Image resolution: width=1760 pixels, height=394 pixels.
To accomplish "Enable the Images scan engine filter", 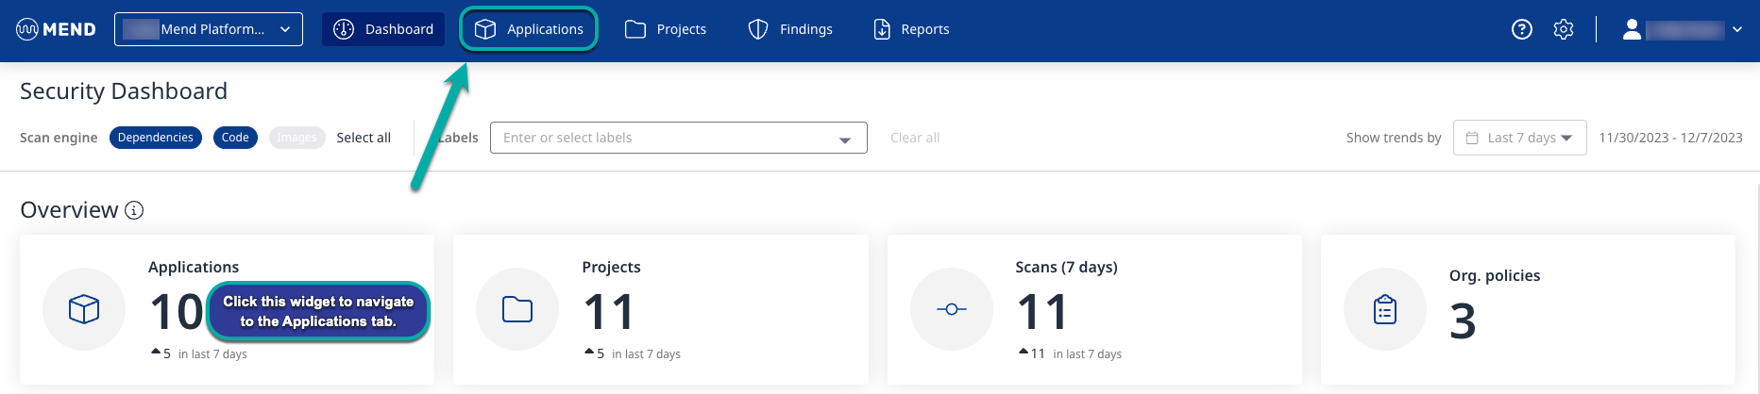I will 296,138.
